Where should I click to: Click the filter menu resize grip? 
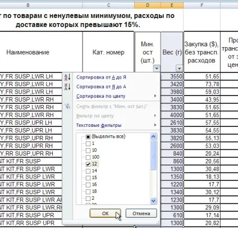158,222
